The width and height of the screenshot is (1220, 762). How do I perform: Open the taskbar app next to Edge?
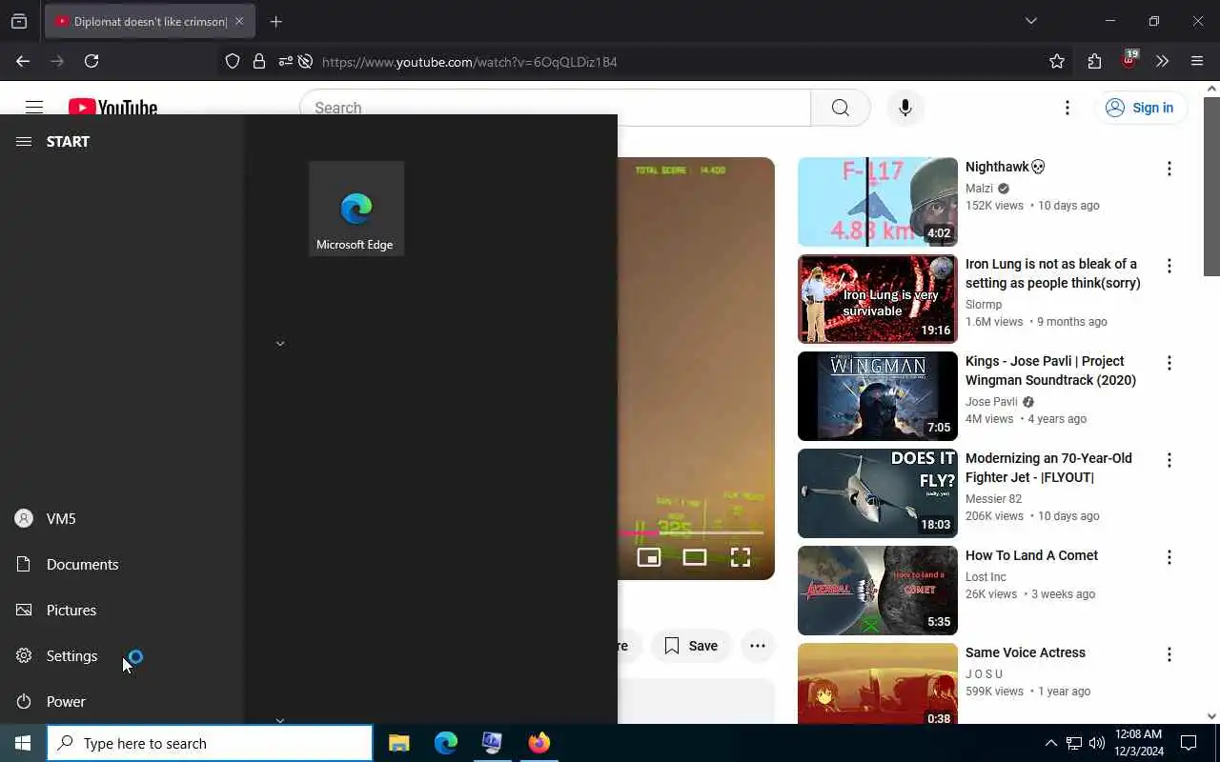pos(493,743)
